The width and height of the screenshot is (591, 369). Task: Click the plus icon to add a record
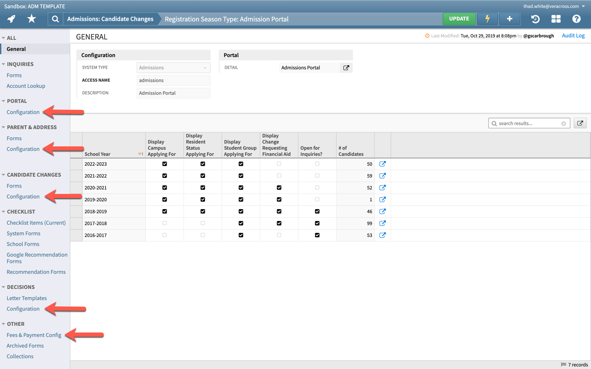(x=509, y=18)
